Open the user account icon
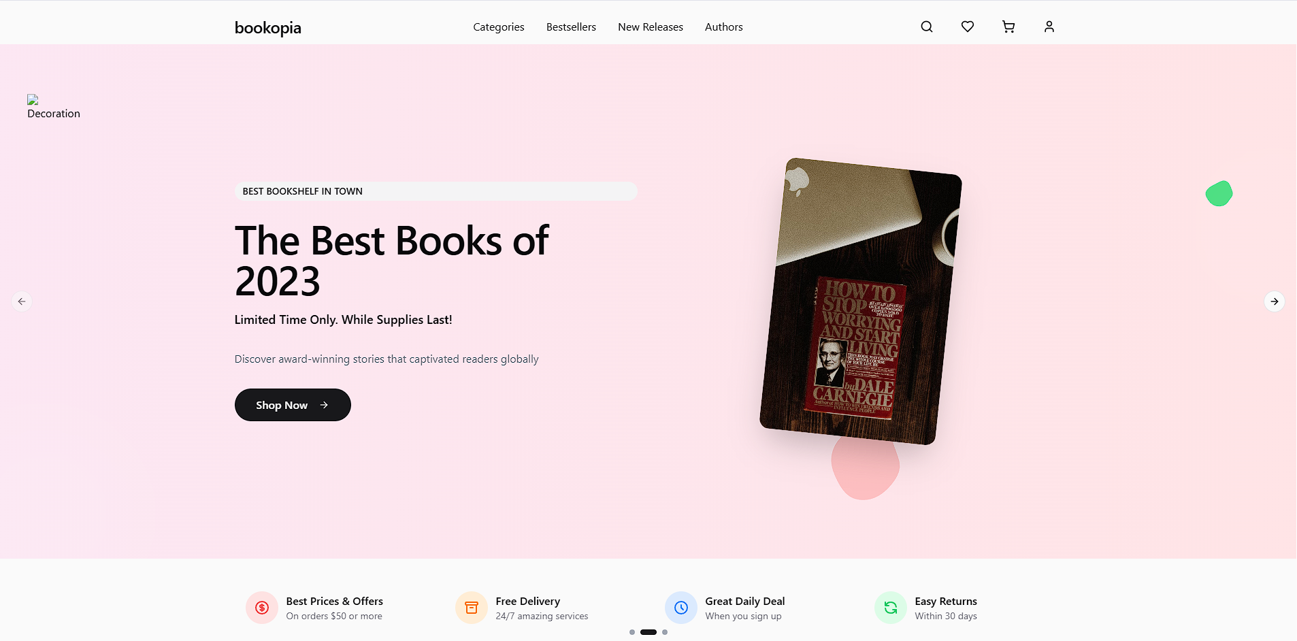Viewport: 1297px width, 641px height. pos(1049,27)
